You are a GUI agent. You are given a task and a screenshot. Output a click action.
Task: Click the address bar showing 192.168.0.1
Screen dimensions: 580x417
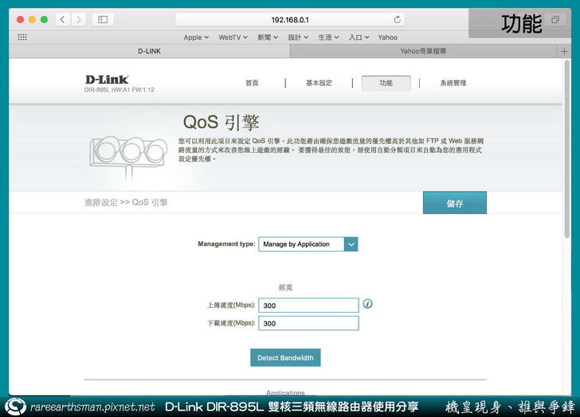[x=290, y=20]
